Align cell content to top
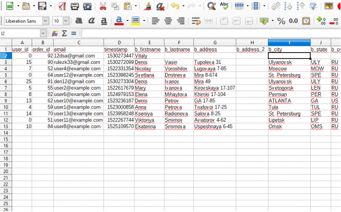The width and height of the screenshot is (341, 212). [224, 21]
